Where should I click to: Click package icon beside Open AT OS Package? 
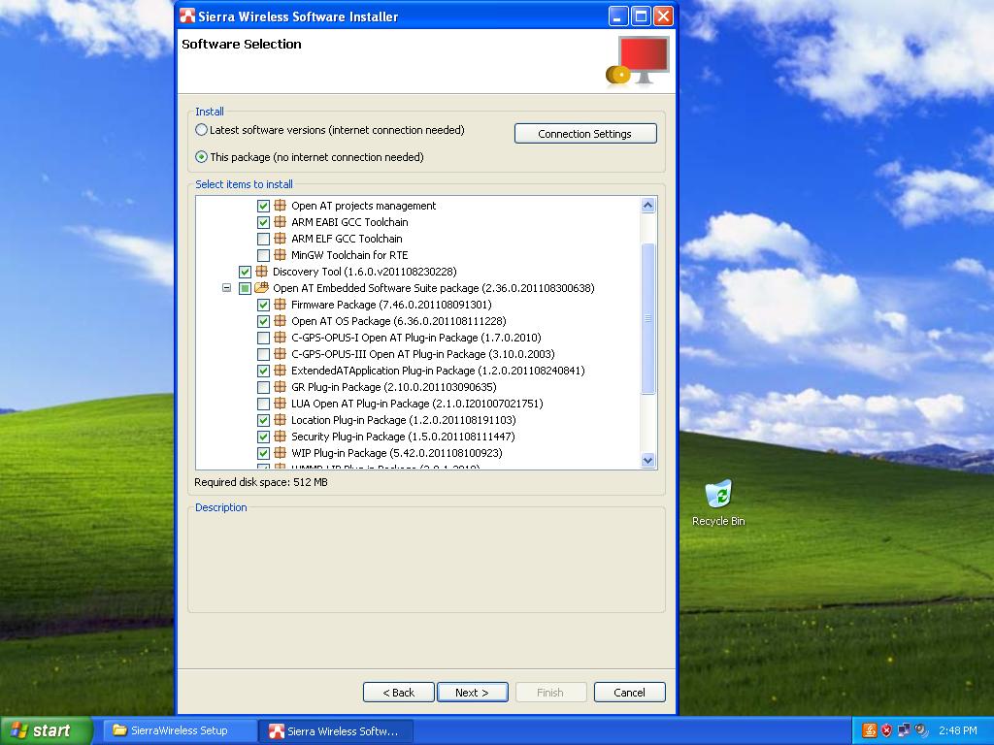click(281, 320)
